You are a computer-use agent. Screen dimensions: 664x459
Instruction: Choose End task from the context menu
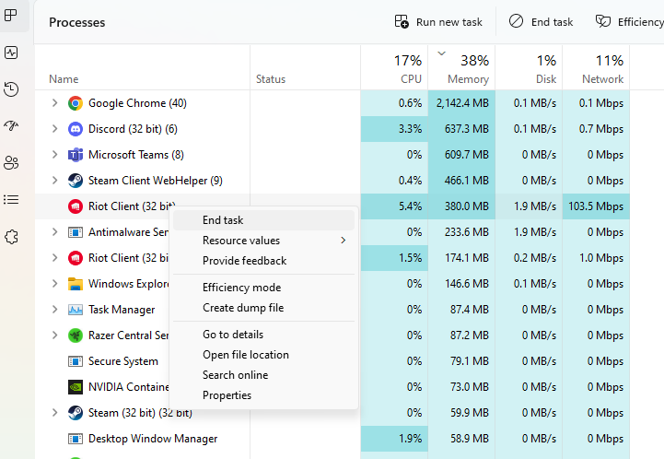coord(263,220)
